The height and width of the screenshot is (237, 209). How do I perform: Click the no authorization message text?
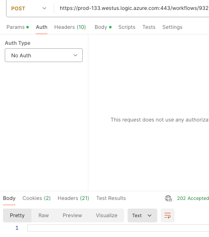160,120
